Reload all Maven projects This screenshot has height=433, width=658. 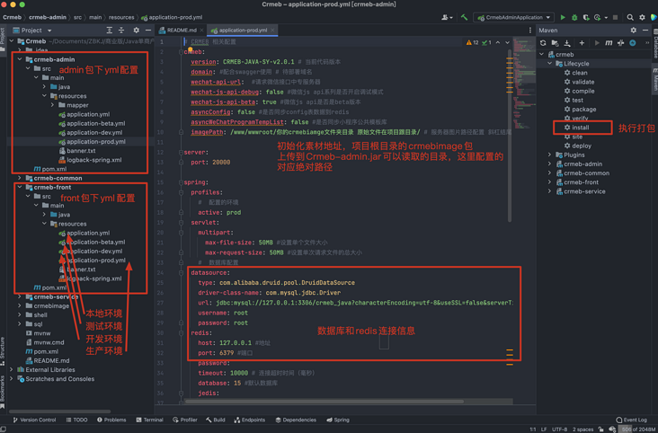pos(543,42)
